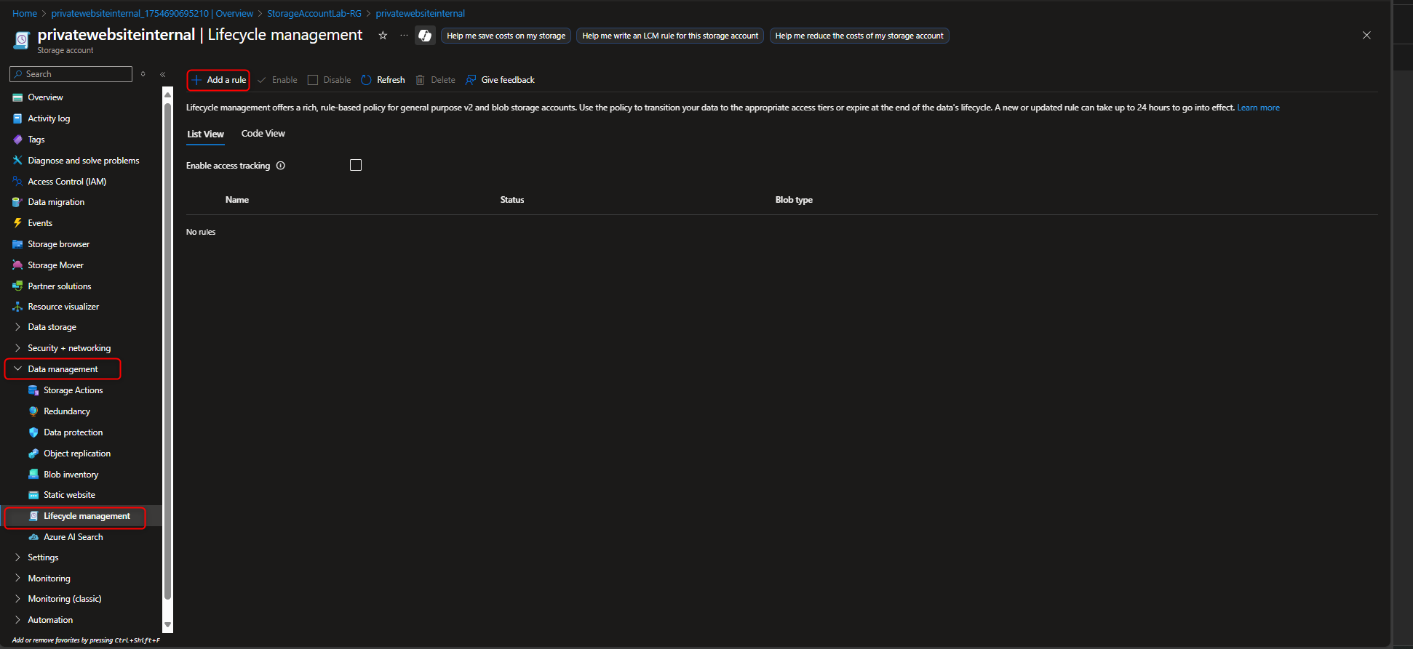Open Access Control (IAM) icon
This screenshot has height=649, width=1413.
tap(17, 182)
